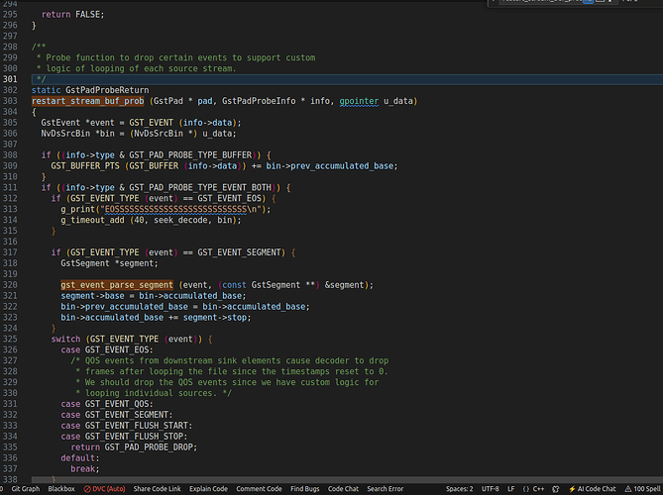Click GstPadProbeInfo parameter type on line 303
663x495 pixels.
pos(259,101)
